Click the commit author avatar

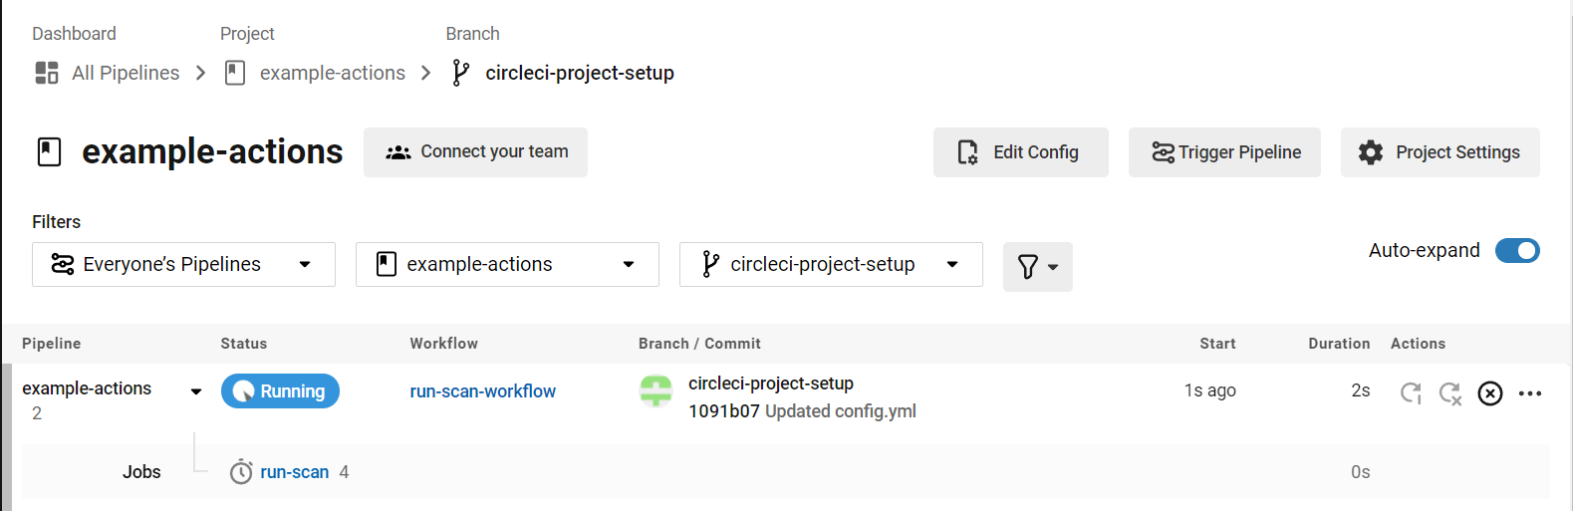(x=655, y=390)
